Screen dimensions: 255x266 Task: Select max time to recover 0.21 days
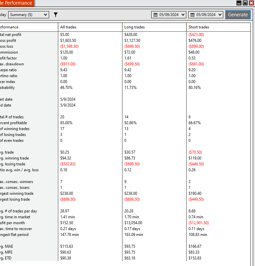tap(68, 229)
